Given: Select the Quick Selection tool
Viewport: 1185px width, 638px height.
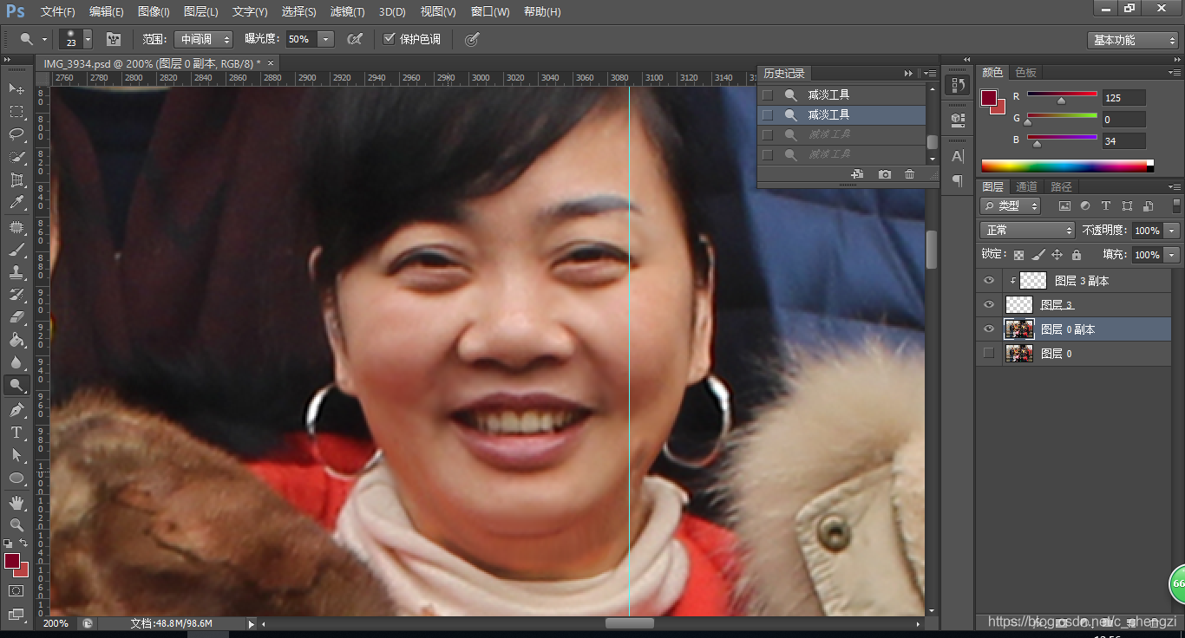Looking at the screenshot, I should (16, 157).
